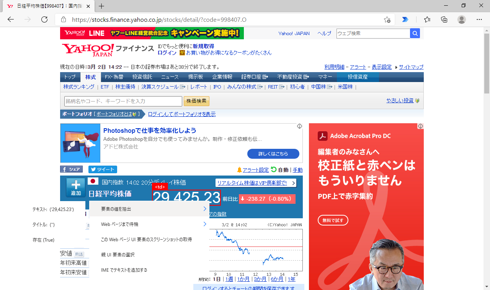Open the 掲示板 navigation tab
Image resolution: width=490 pixels, height=290 pixels.
point(196,77)
